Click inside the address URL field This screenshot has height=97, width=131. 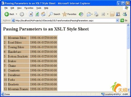point(65,21)
